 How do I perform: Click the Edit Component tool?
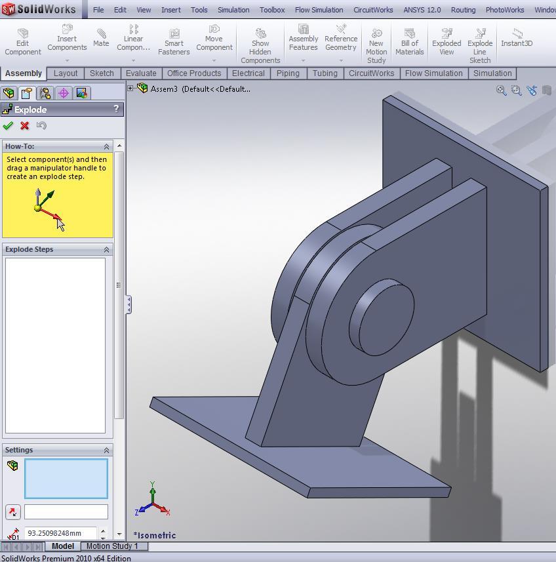tap(22, 42)
